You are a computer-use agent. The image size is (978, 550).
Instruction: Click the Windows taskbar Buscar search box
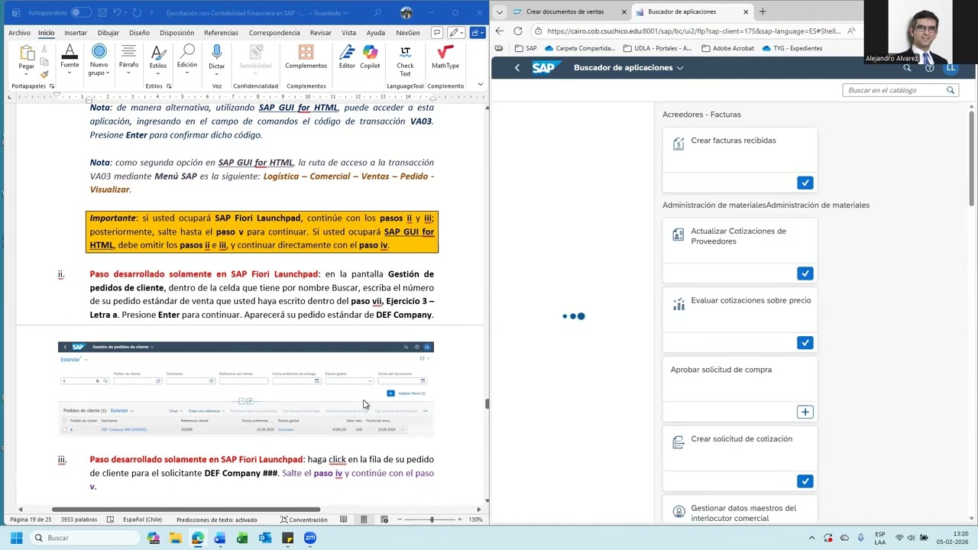pos(84,538)
